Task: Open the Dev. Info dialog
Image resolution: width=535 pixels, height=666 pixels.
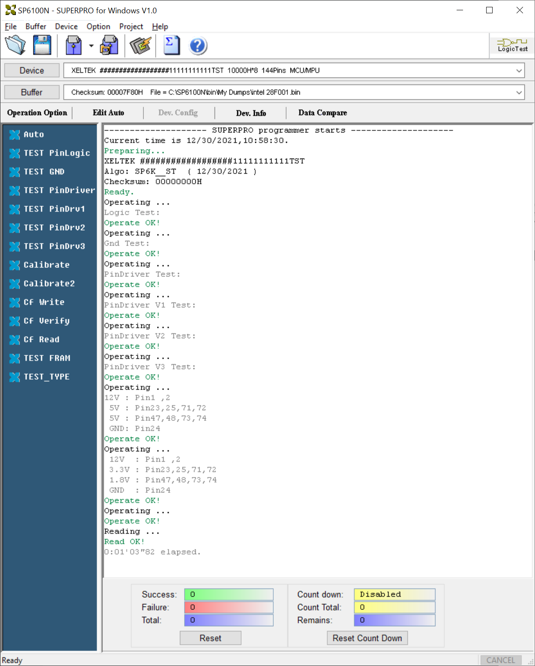Action: (251, 113)
